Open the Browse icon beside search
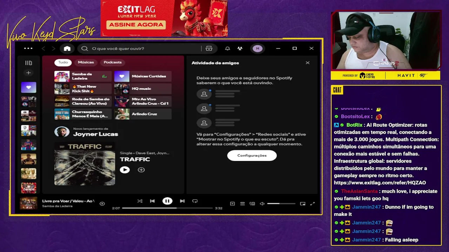Image resolution: width=449 pixels, height=252 pixels. [x=209, y=49]
